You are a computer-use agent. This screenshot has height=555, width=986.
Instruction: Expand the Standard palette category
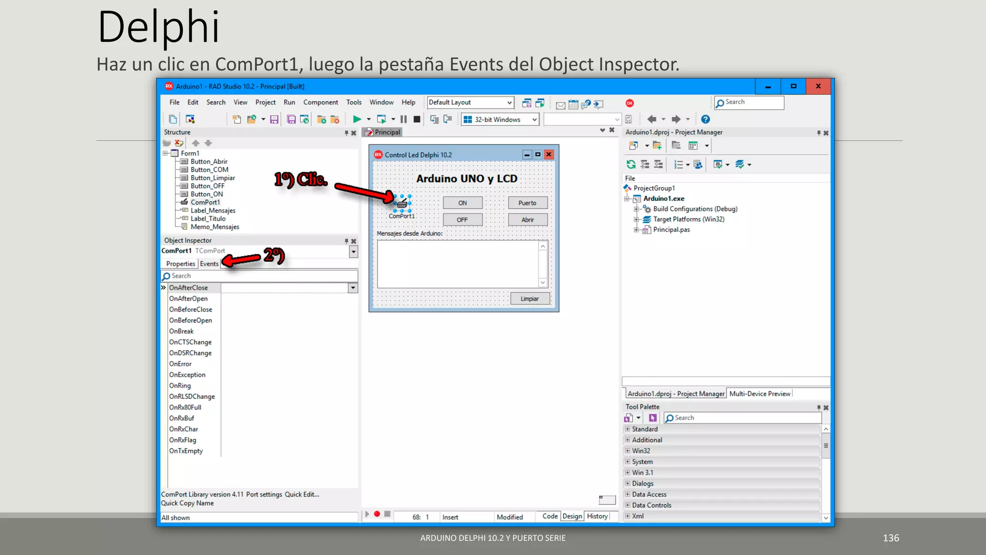627,429
